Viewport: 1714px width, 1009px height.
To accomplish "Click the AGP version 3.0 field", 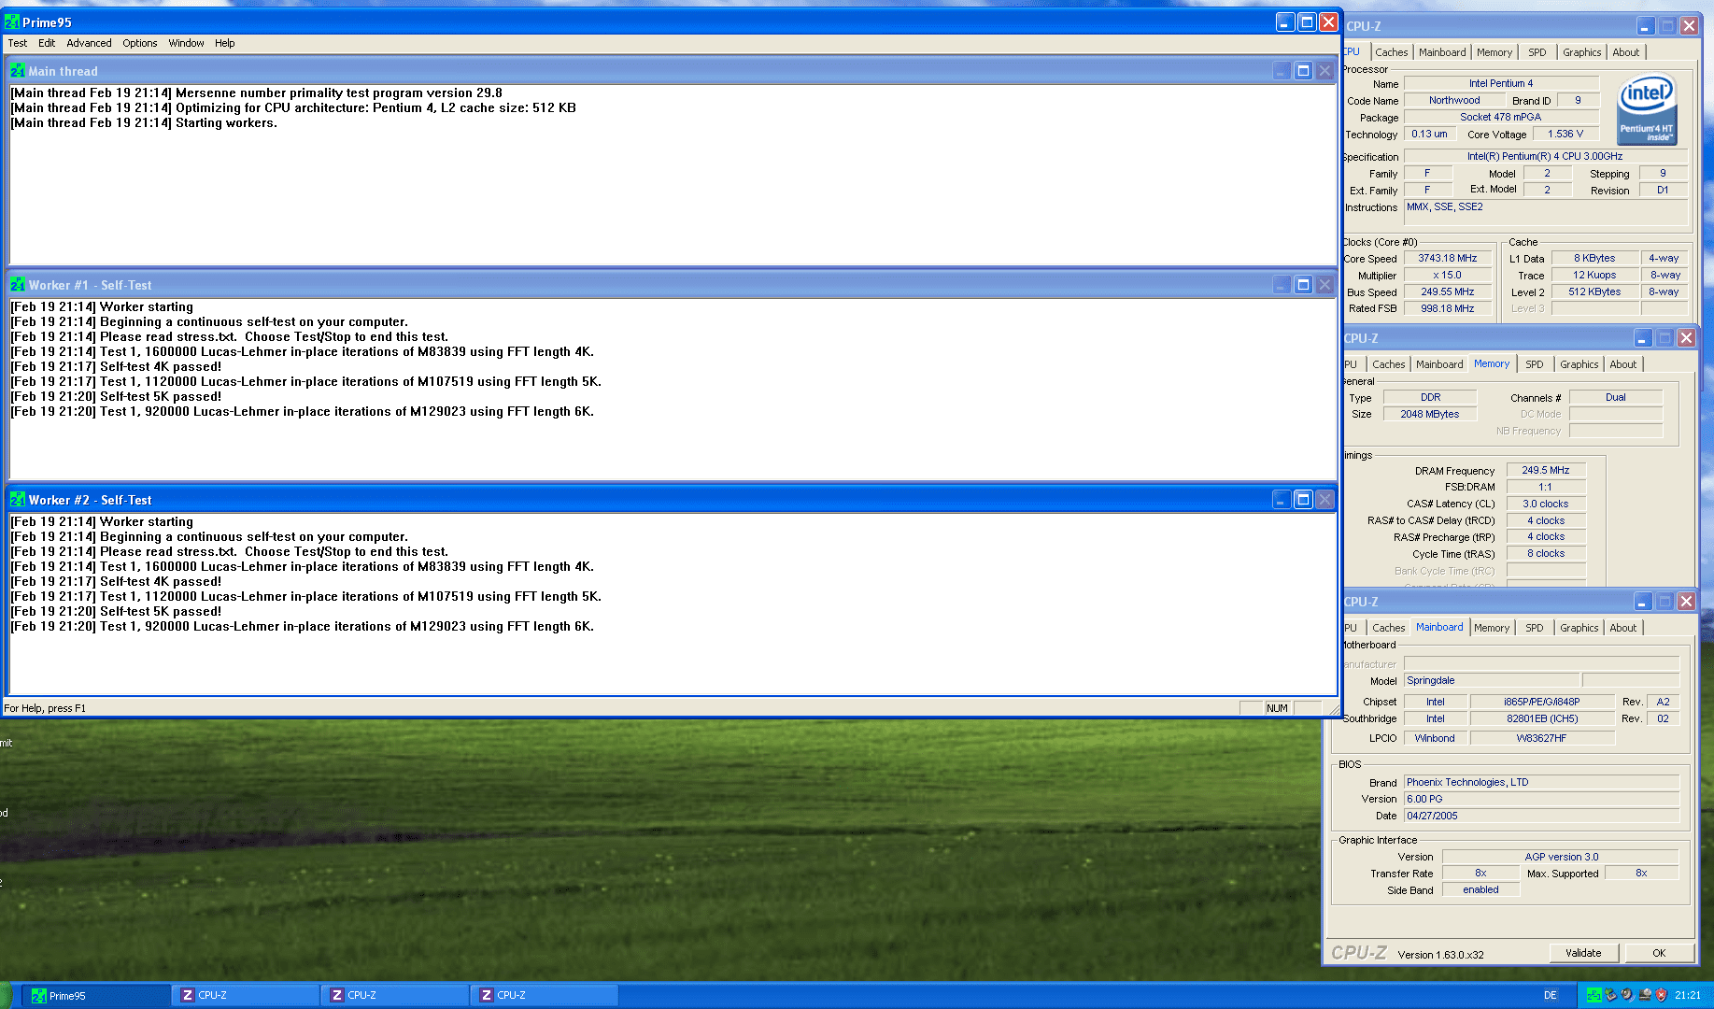I will [1561, 858].
